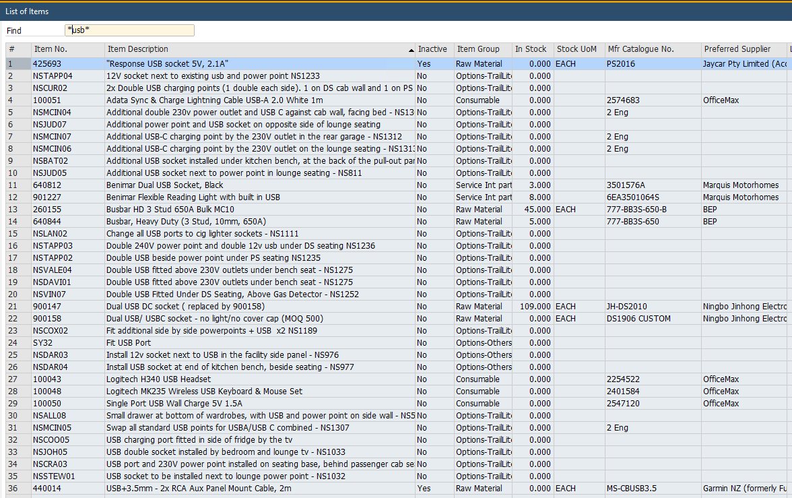Click the Garmin NZ preferred supplier cell

click(744, 489)
